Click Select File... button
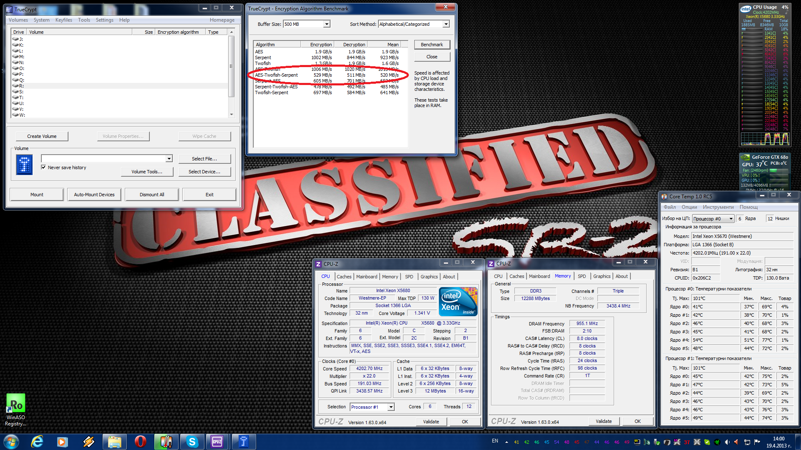 click(204, 159)
